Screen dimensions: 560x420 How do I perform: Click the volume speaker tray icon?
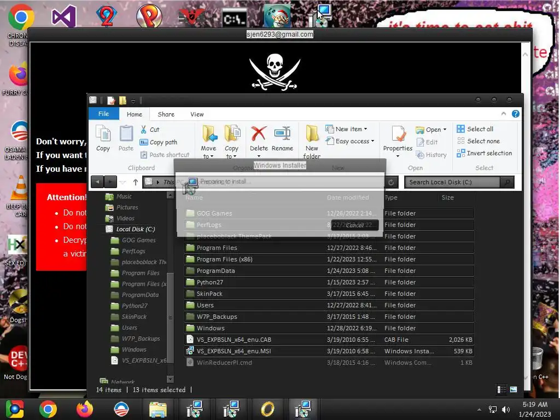(x=506, y=410)
